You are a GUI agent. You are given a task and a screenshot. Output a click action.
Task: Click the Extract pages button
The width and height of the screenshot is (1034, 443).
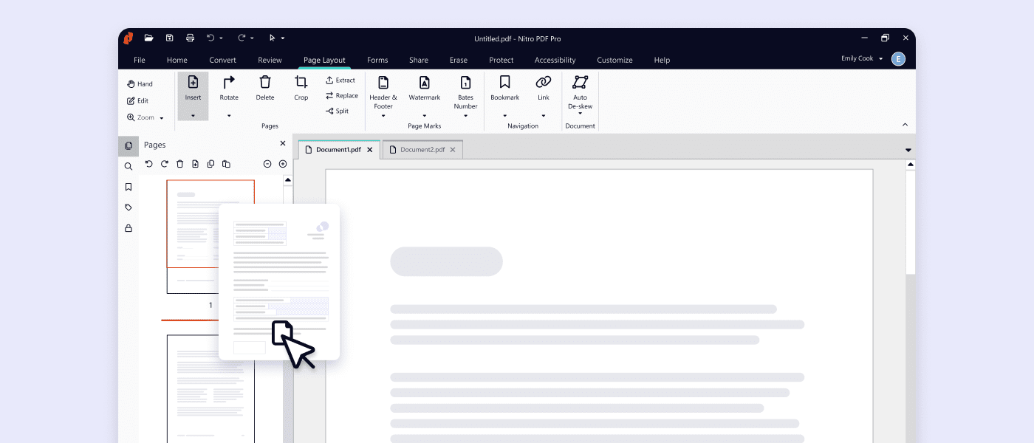coord(340,80)
